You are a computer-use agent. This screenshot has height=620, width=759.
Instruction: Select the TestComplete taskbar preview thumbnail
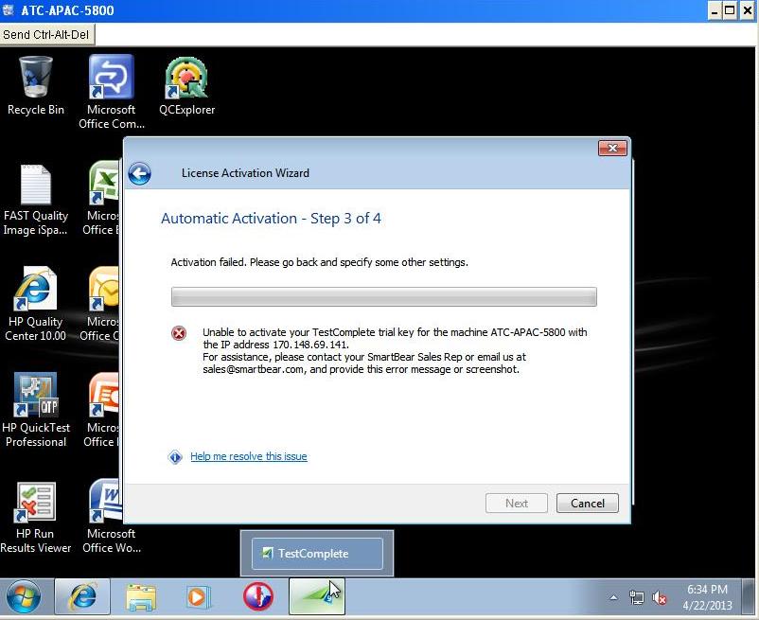click(317, 553)
